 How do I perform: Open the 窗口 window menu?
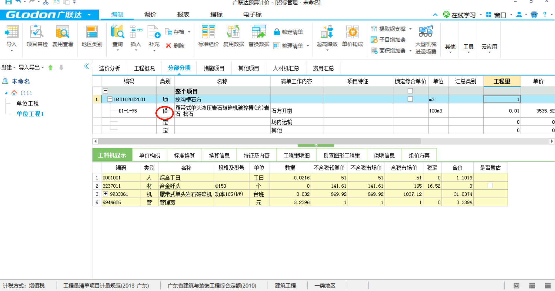coord(500,15)
